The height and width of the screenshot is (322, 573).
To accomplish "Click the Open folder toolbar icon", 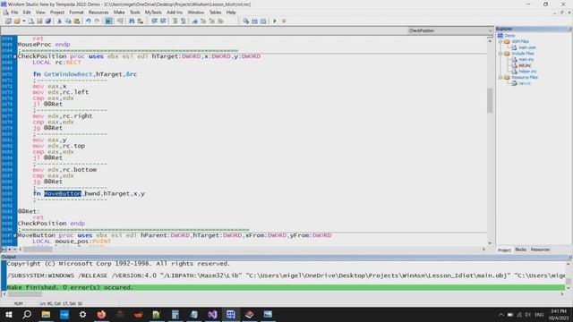I will pos(17,21).
